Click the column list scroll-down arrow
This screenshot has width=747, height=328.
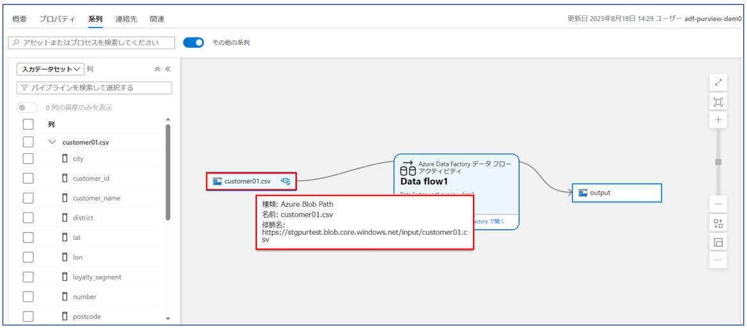click(167, 318)
